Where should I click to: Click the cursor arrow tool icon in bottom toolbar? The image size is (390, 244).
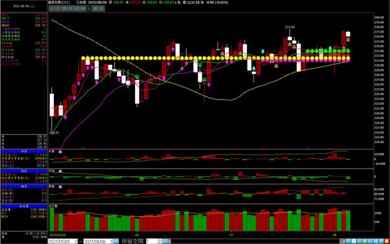pyautogui.click(x=348, y=241)
